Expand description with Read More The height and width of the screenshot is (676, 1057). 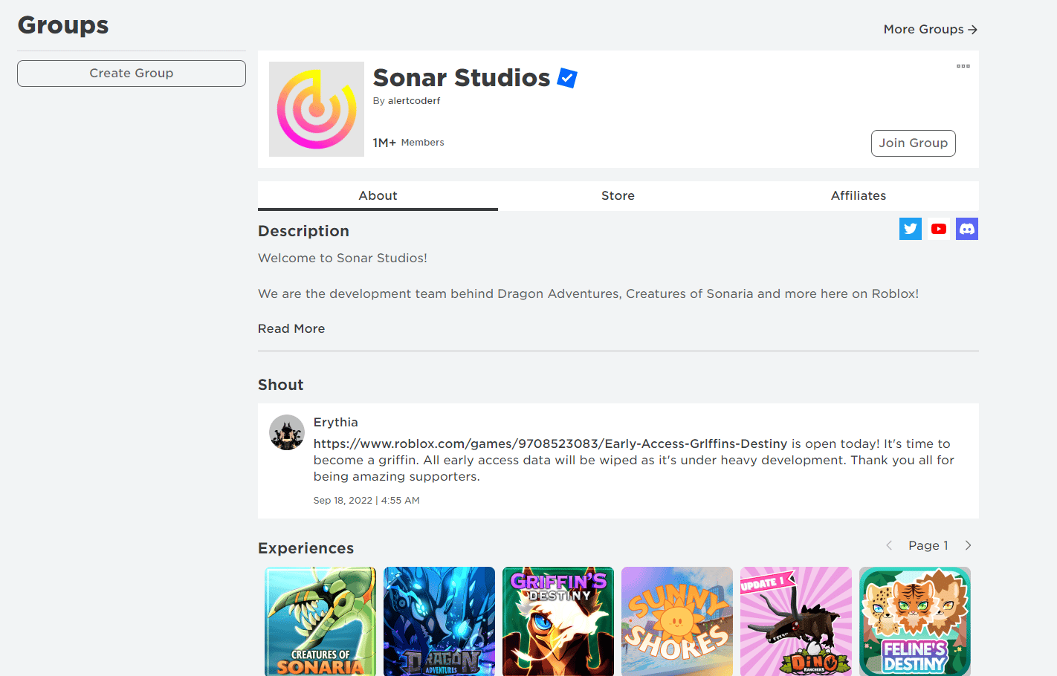[291, 328]
